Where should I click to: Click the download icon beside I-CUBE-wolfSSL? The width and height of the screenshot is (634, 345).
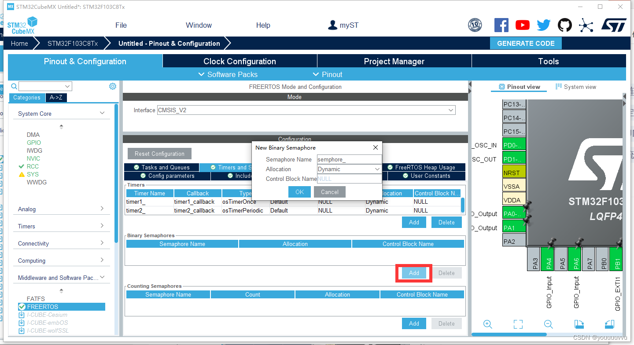click(21, 330)
